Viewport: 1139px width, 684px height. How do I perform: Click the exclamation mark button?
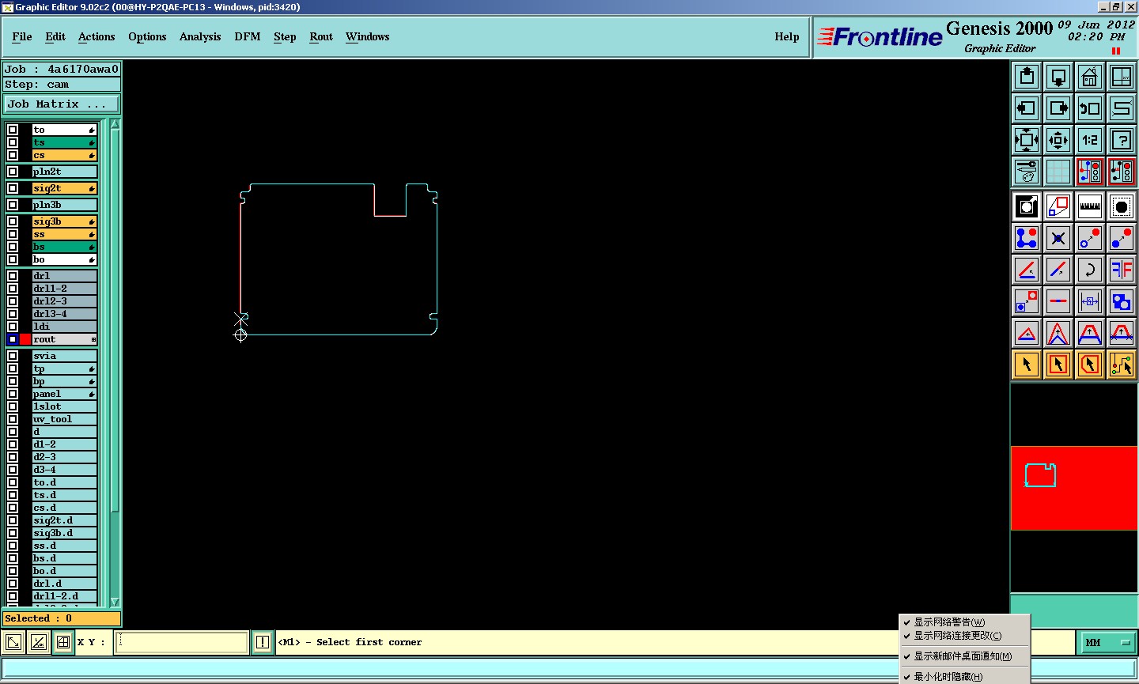(263, 642)
